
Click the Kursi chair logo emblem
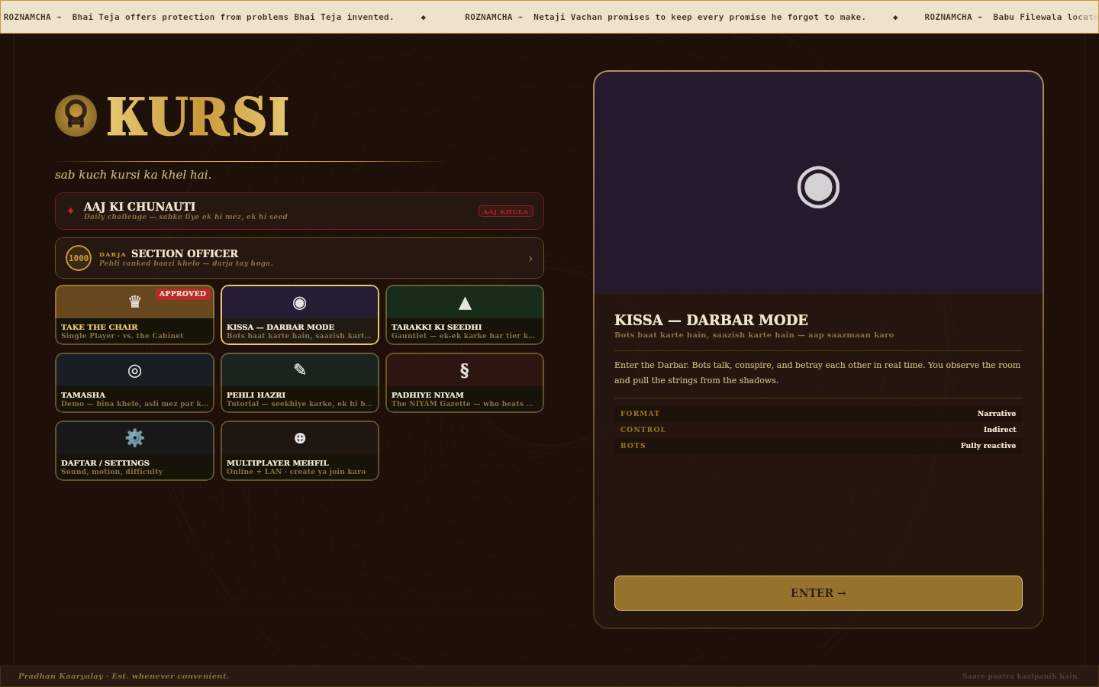point(76,116)
